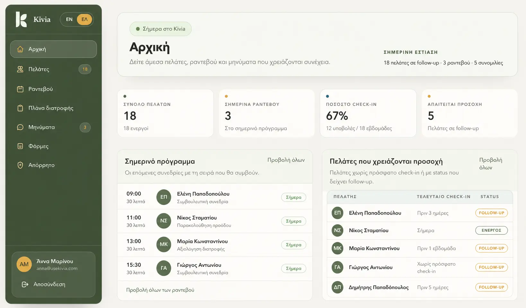Open Ραντεβού in the sidebar
This screenshot has width=526, height=308.
53,89
